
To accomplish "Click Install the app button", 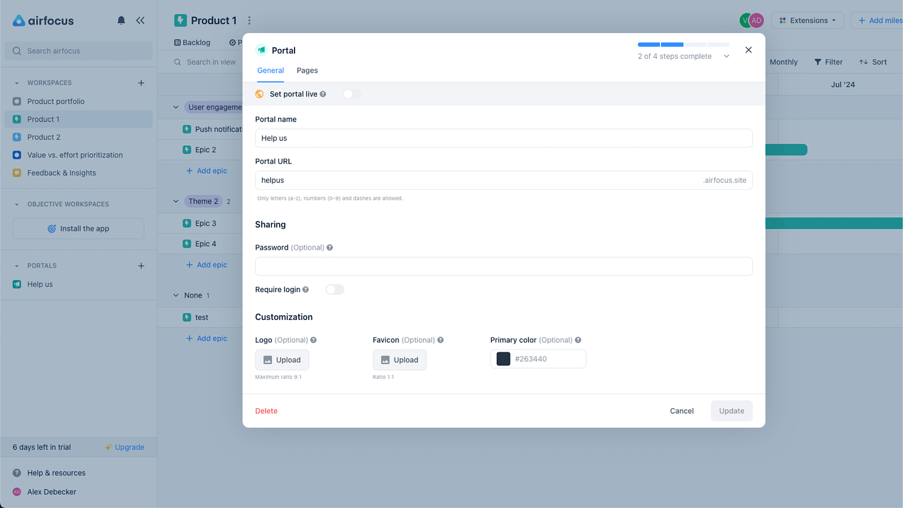I will (x=78, y=228).
